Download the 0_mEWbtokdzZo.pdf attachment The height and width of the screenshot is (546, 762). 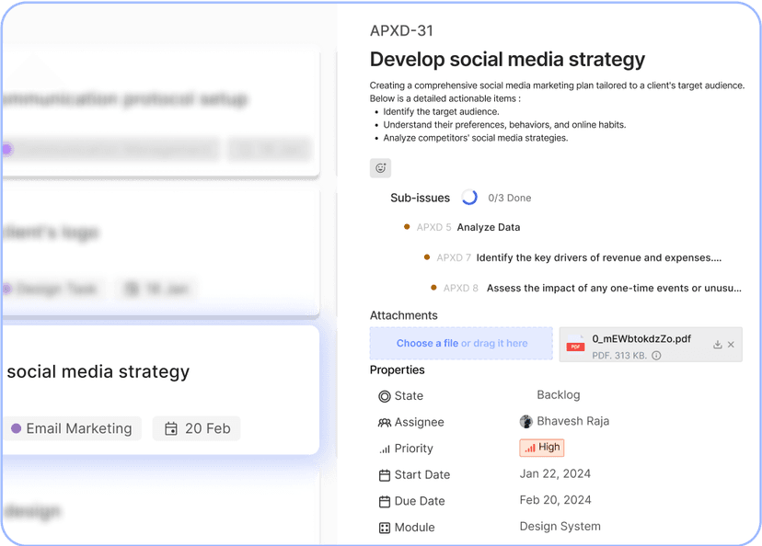pyautogui.click(x=718, y=345)
